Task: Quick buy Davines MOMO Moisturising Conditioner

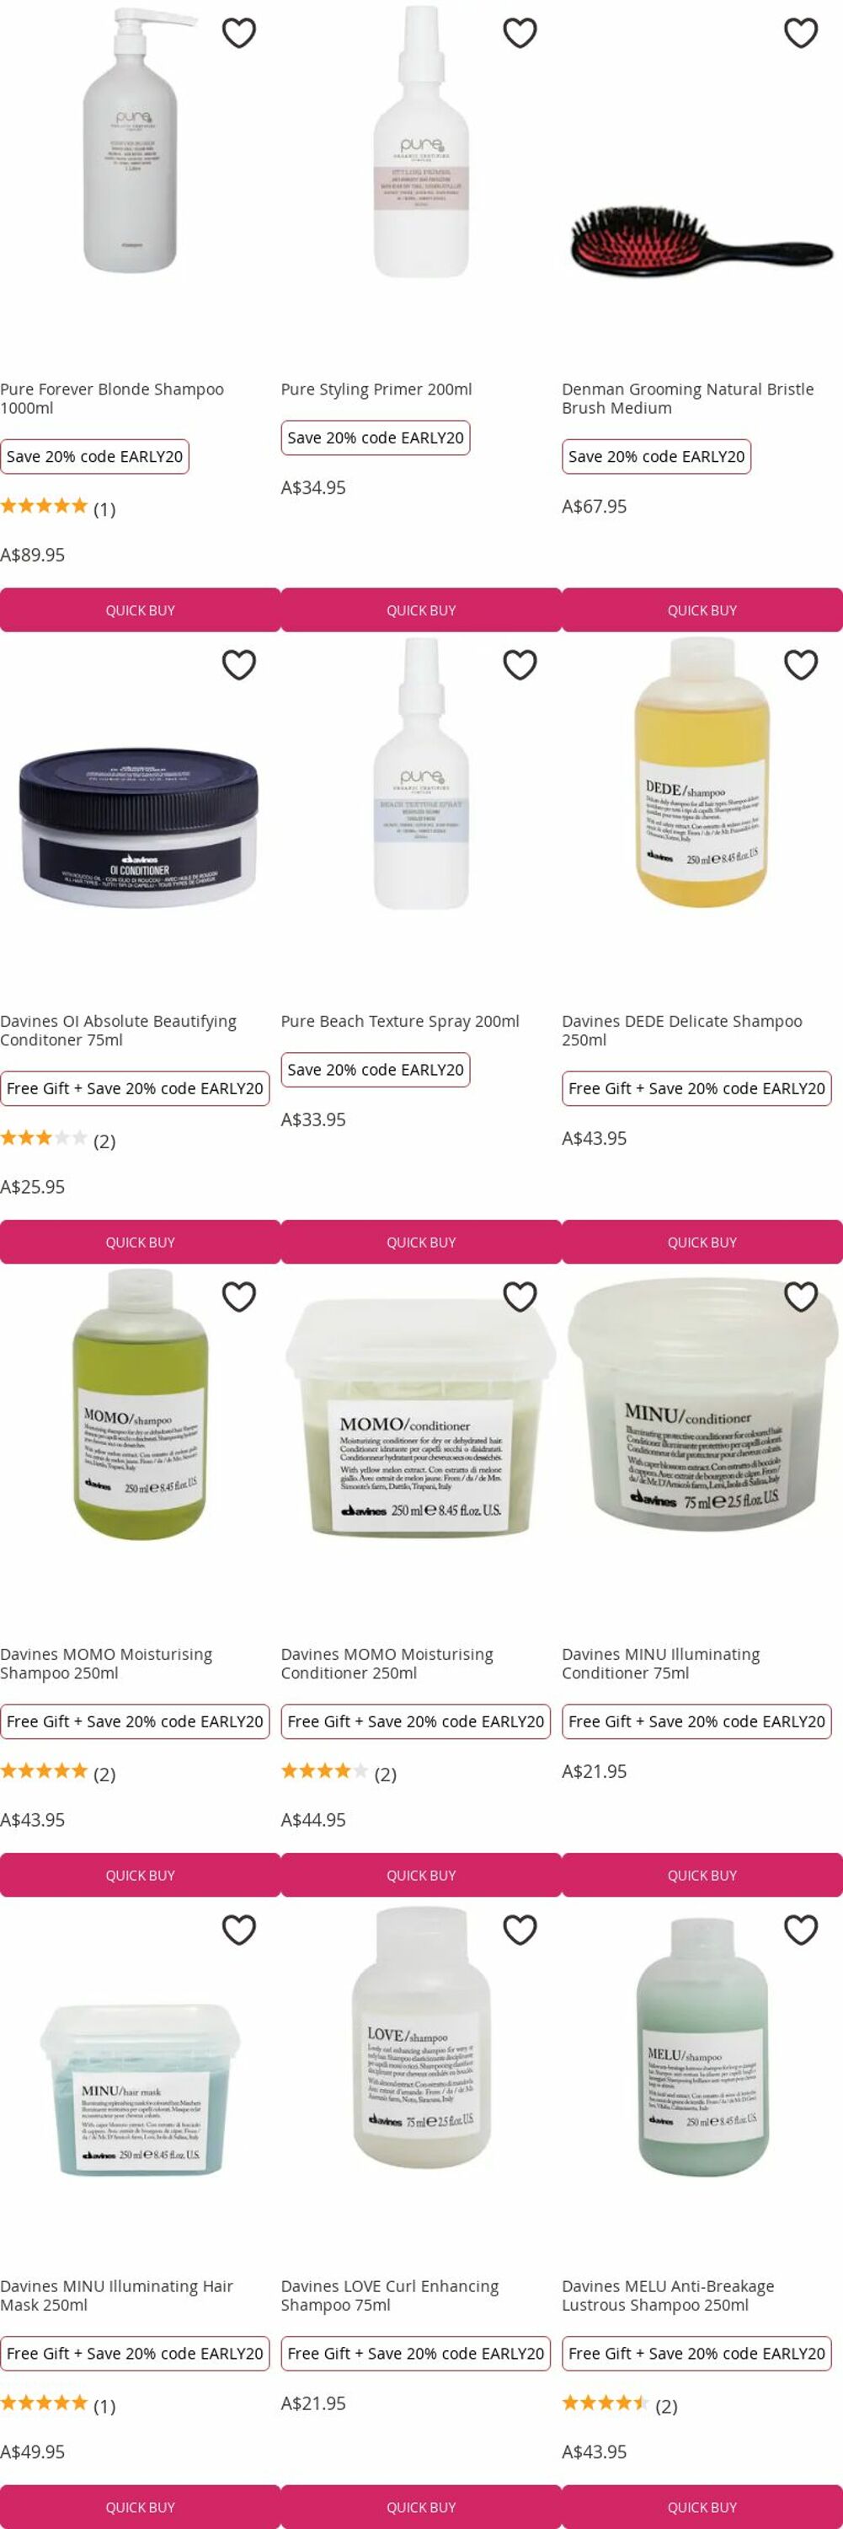Action: tap(421, 1874)
